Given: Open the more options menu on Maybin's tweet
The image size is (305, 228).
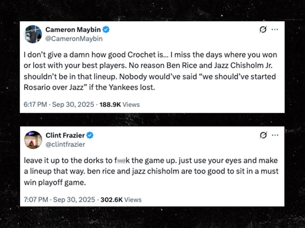Looking at the screenshot, I should point(275,30).
